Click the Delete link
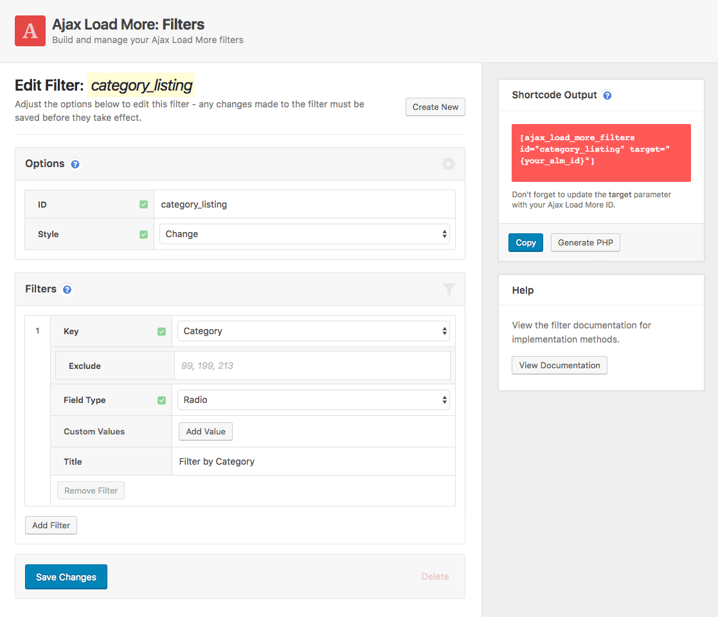The height and width of the screenshot is (617, 718). [435, 577]
